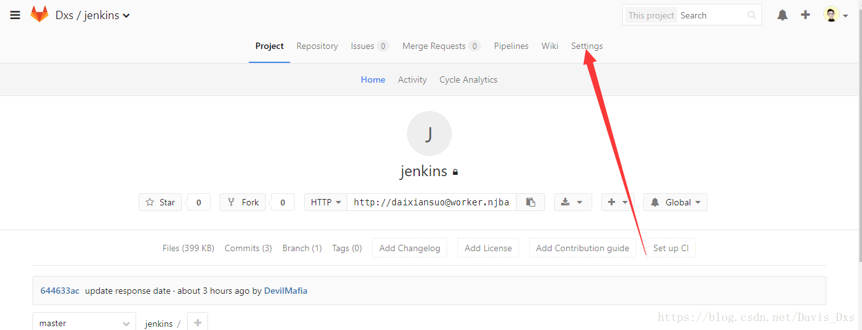Image resolution: width=862 pixels, height=330 pixels.
Task: Open commit 644633ac link
Action: point(60,291)
